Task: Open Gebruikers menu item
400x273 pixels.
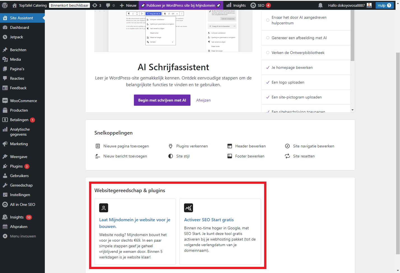Action: (x=22, y=176)
